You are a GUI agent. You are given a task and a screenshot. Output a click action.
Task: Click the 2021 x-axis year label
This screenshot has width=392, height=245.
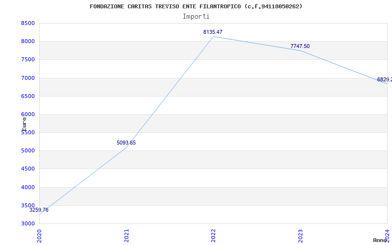(126, 236)
